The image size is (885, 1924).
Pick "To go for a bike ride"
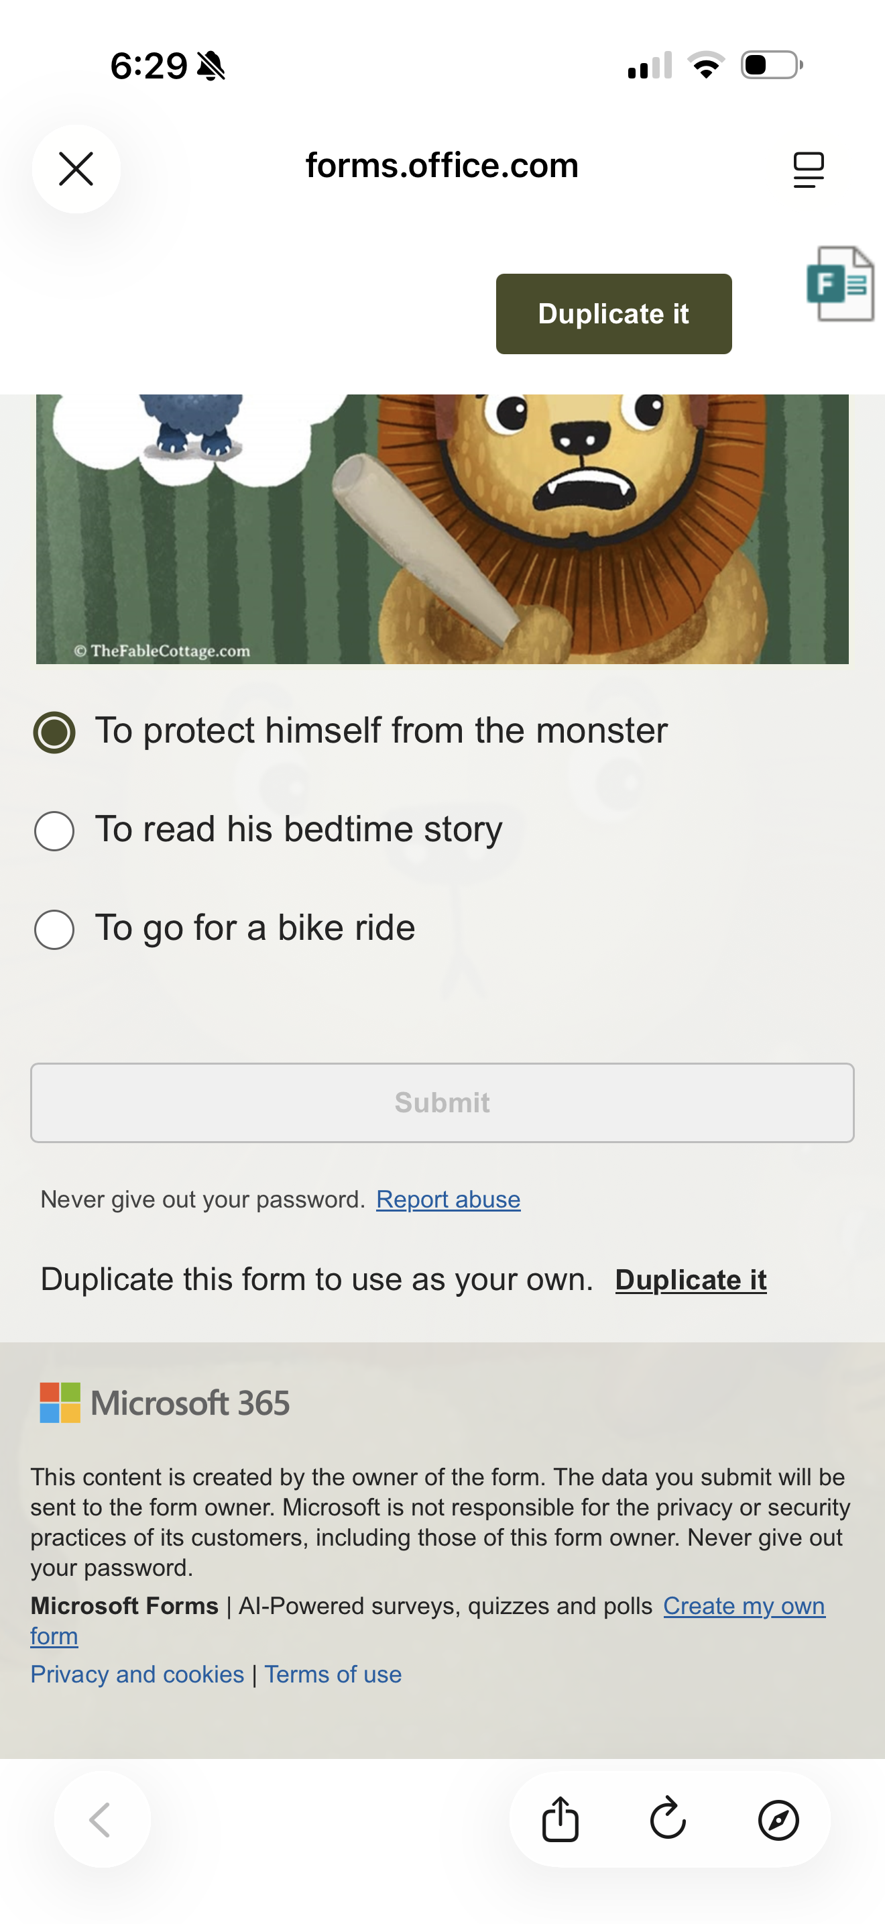54,929
